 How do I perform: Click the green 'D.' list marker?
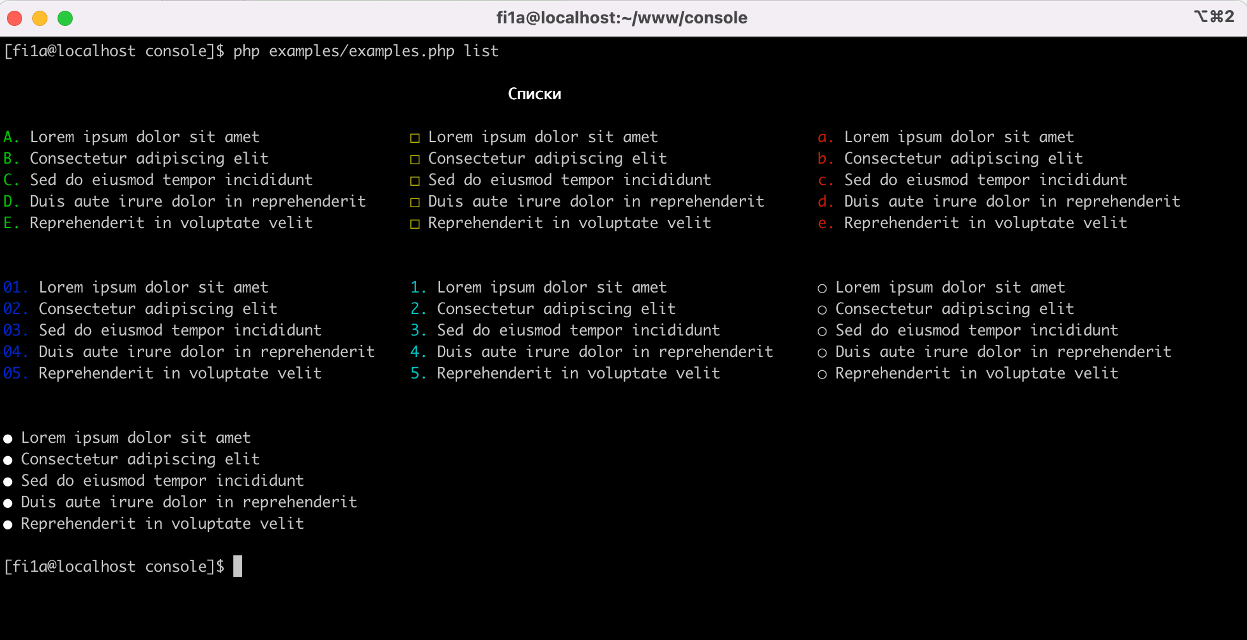coord(11,202)
